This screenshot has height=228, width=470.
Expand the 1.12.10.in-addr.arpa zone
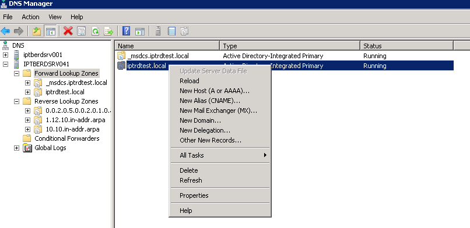[x=27, y=120]
